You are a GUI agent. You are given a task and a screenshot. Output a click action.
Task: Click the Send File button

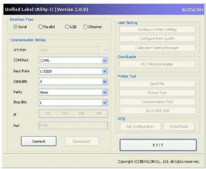pos(158,84)
